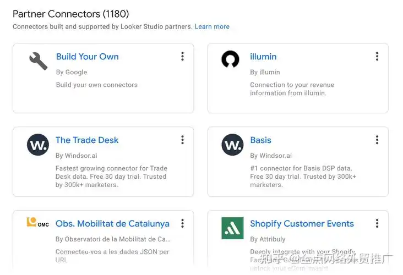
Task: Click the Windsor.ai logo beside The Trade Desk
Action: (x=38, y=145)
